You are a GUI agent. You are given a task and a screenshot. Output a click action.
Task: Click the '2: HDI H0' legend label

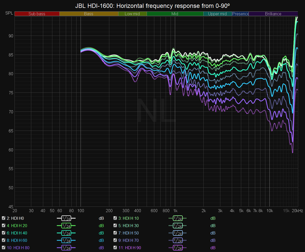click(x=15, y=218)
